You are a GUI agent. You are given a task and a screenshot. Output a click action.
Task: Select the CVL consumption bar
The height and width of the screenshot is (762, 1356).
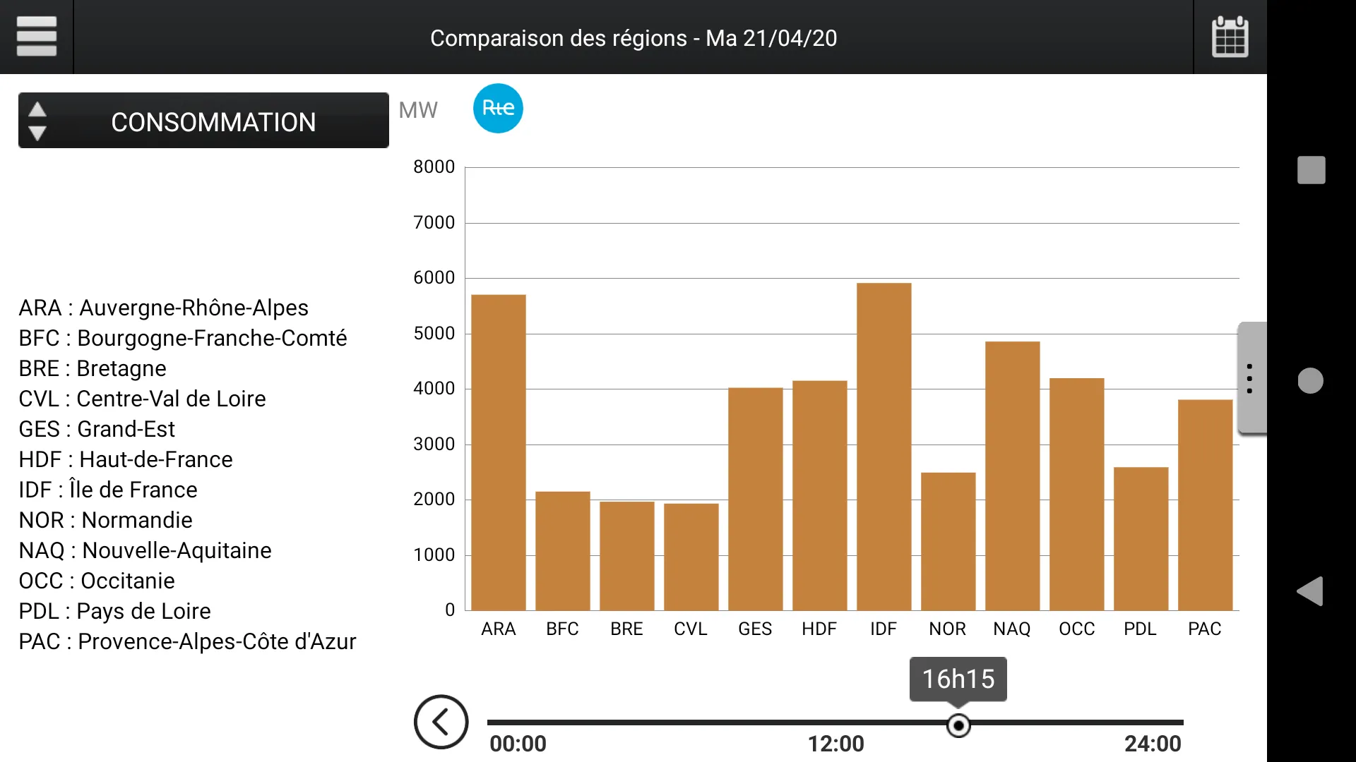tap(691, 557)
